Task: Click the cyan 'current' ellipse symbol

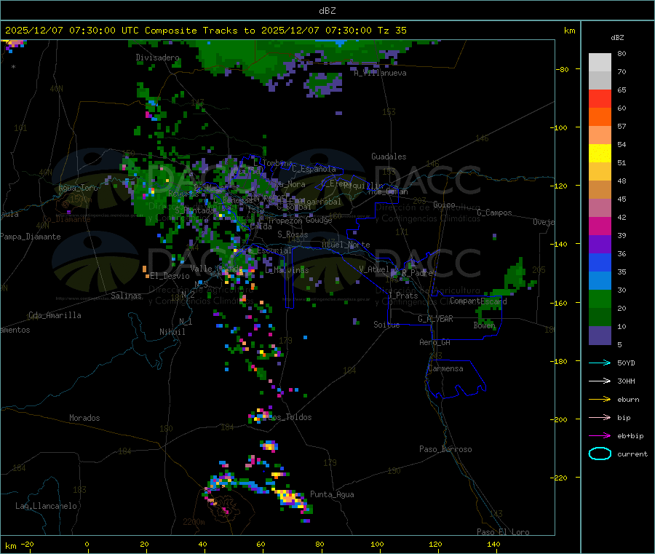Action: point(600,454)
